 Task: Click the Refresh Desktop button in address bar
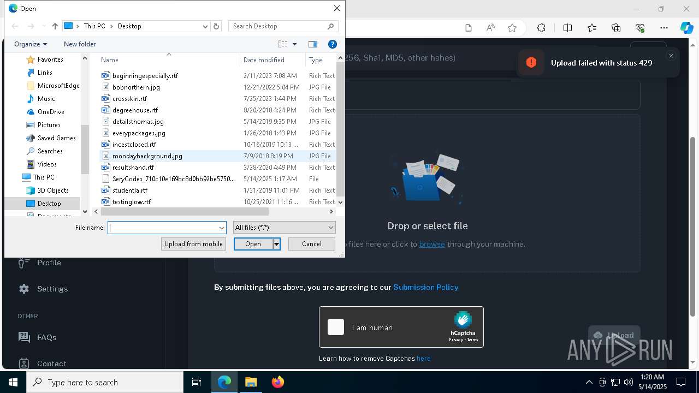click(216, 26)
